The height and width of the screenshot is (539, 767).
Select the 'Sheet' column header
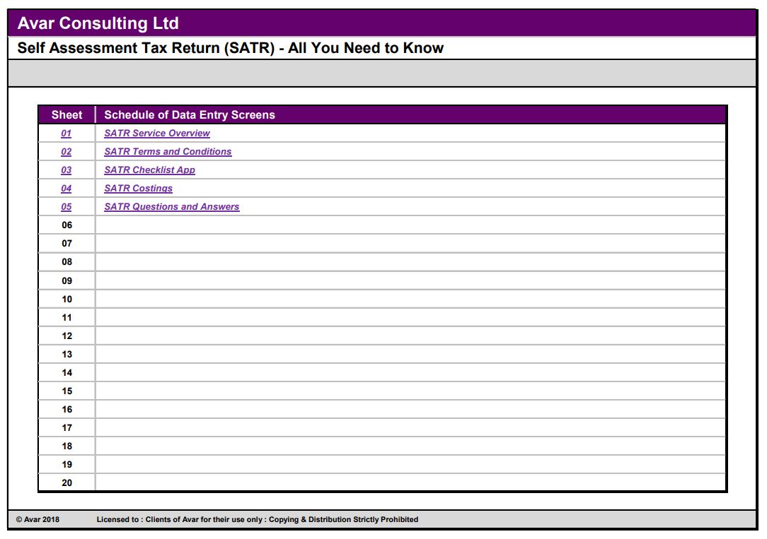(x=67, y=114)
